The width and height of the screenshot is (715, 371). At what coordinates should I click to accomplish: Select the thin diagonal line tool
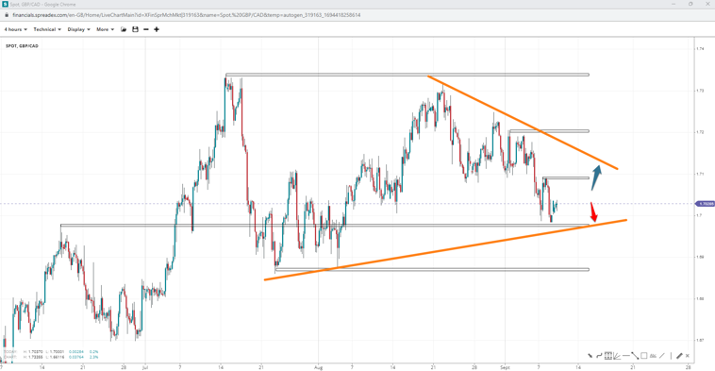pos(661,356)
